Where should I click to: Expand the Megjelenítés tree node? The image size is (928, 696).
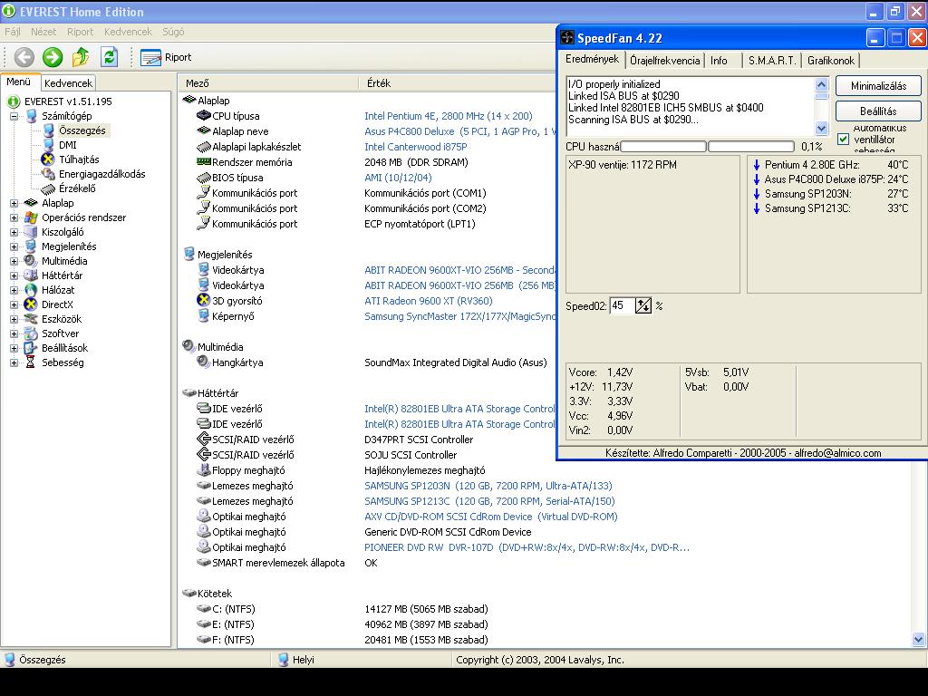pos(14,246)
